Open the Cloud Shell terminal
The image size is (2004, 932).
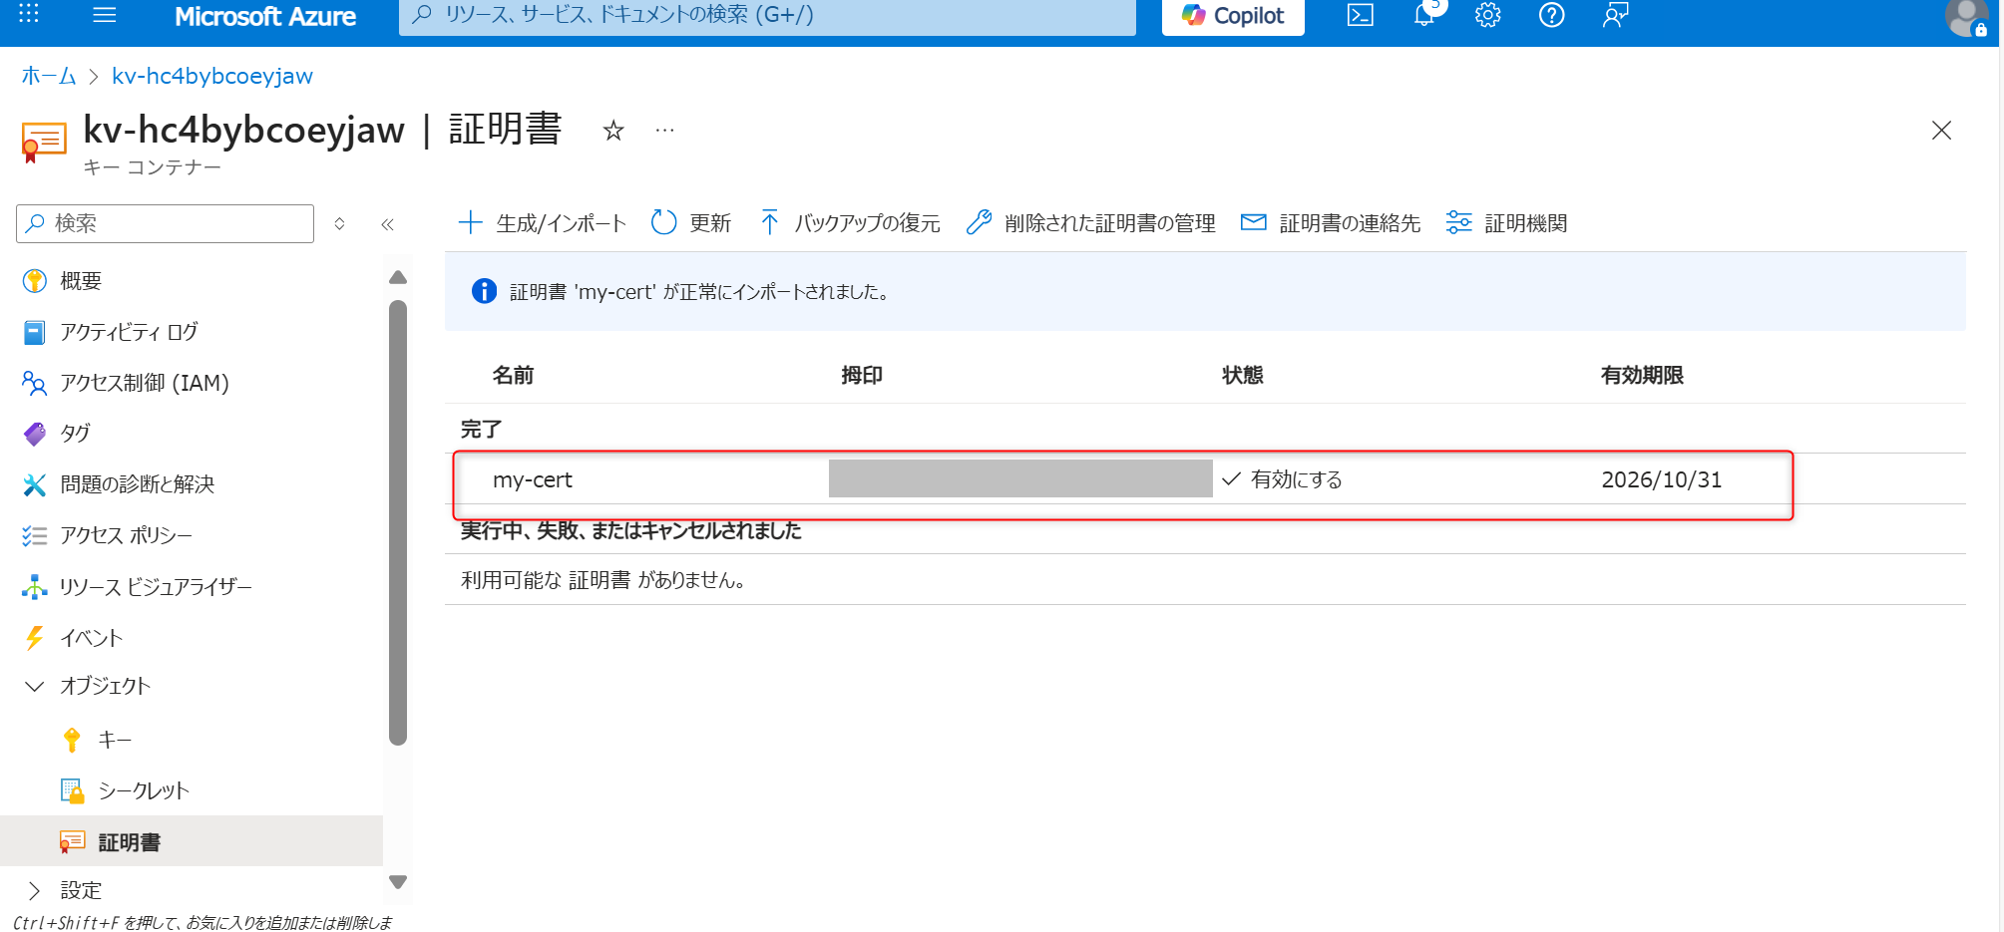(x=1360, y=15)
